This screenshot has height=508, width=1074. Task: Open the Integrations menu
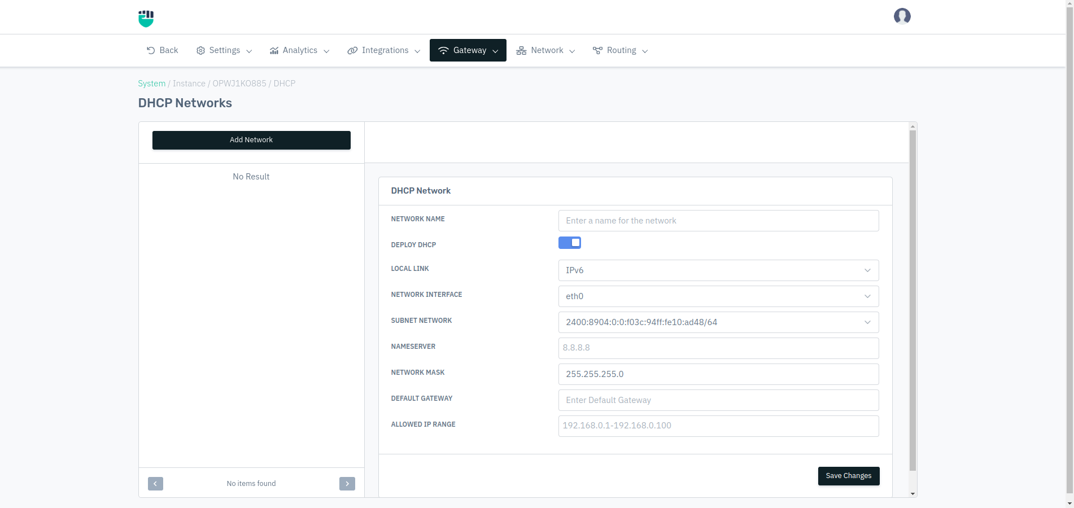pos(384,50)
